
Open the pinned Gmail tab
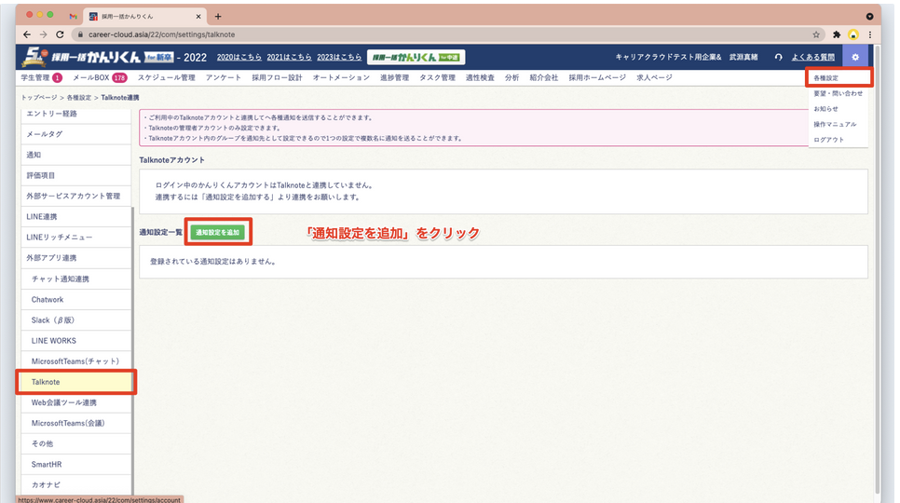[73, 17]
